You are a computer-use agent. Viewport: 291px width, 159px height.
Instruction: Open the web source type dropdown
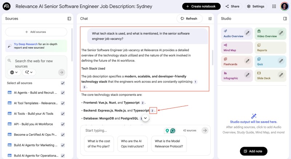point(14,72)
